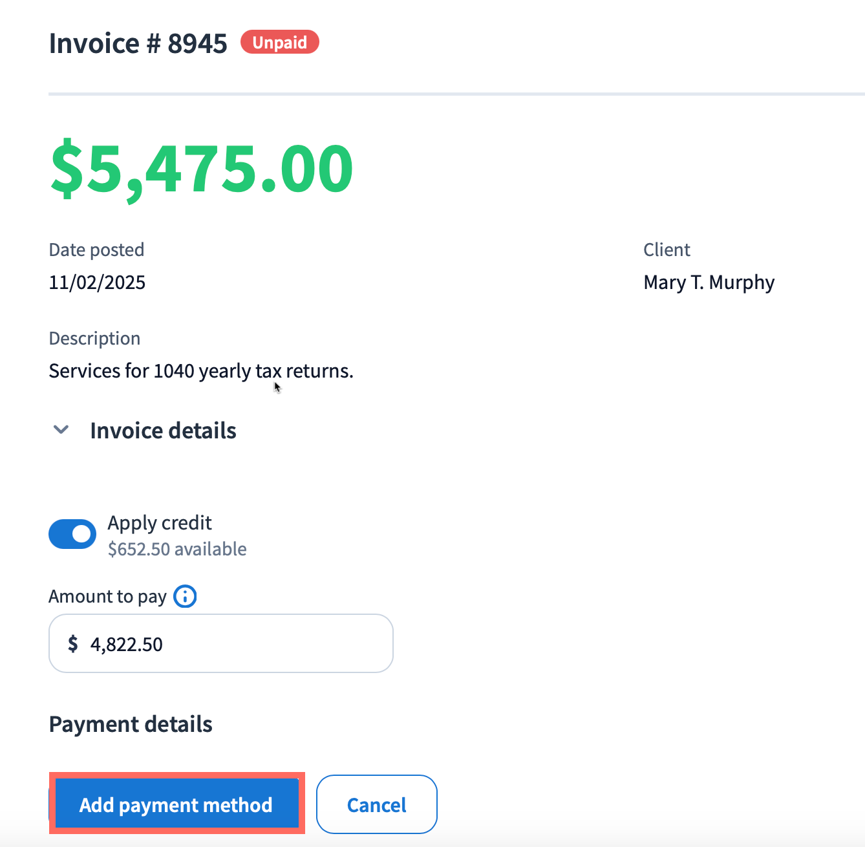865x847 pixels.
Task: Click the 1040 tax returns description text
Action: click(201, 371)
